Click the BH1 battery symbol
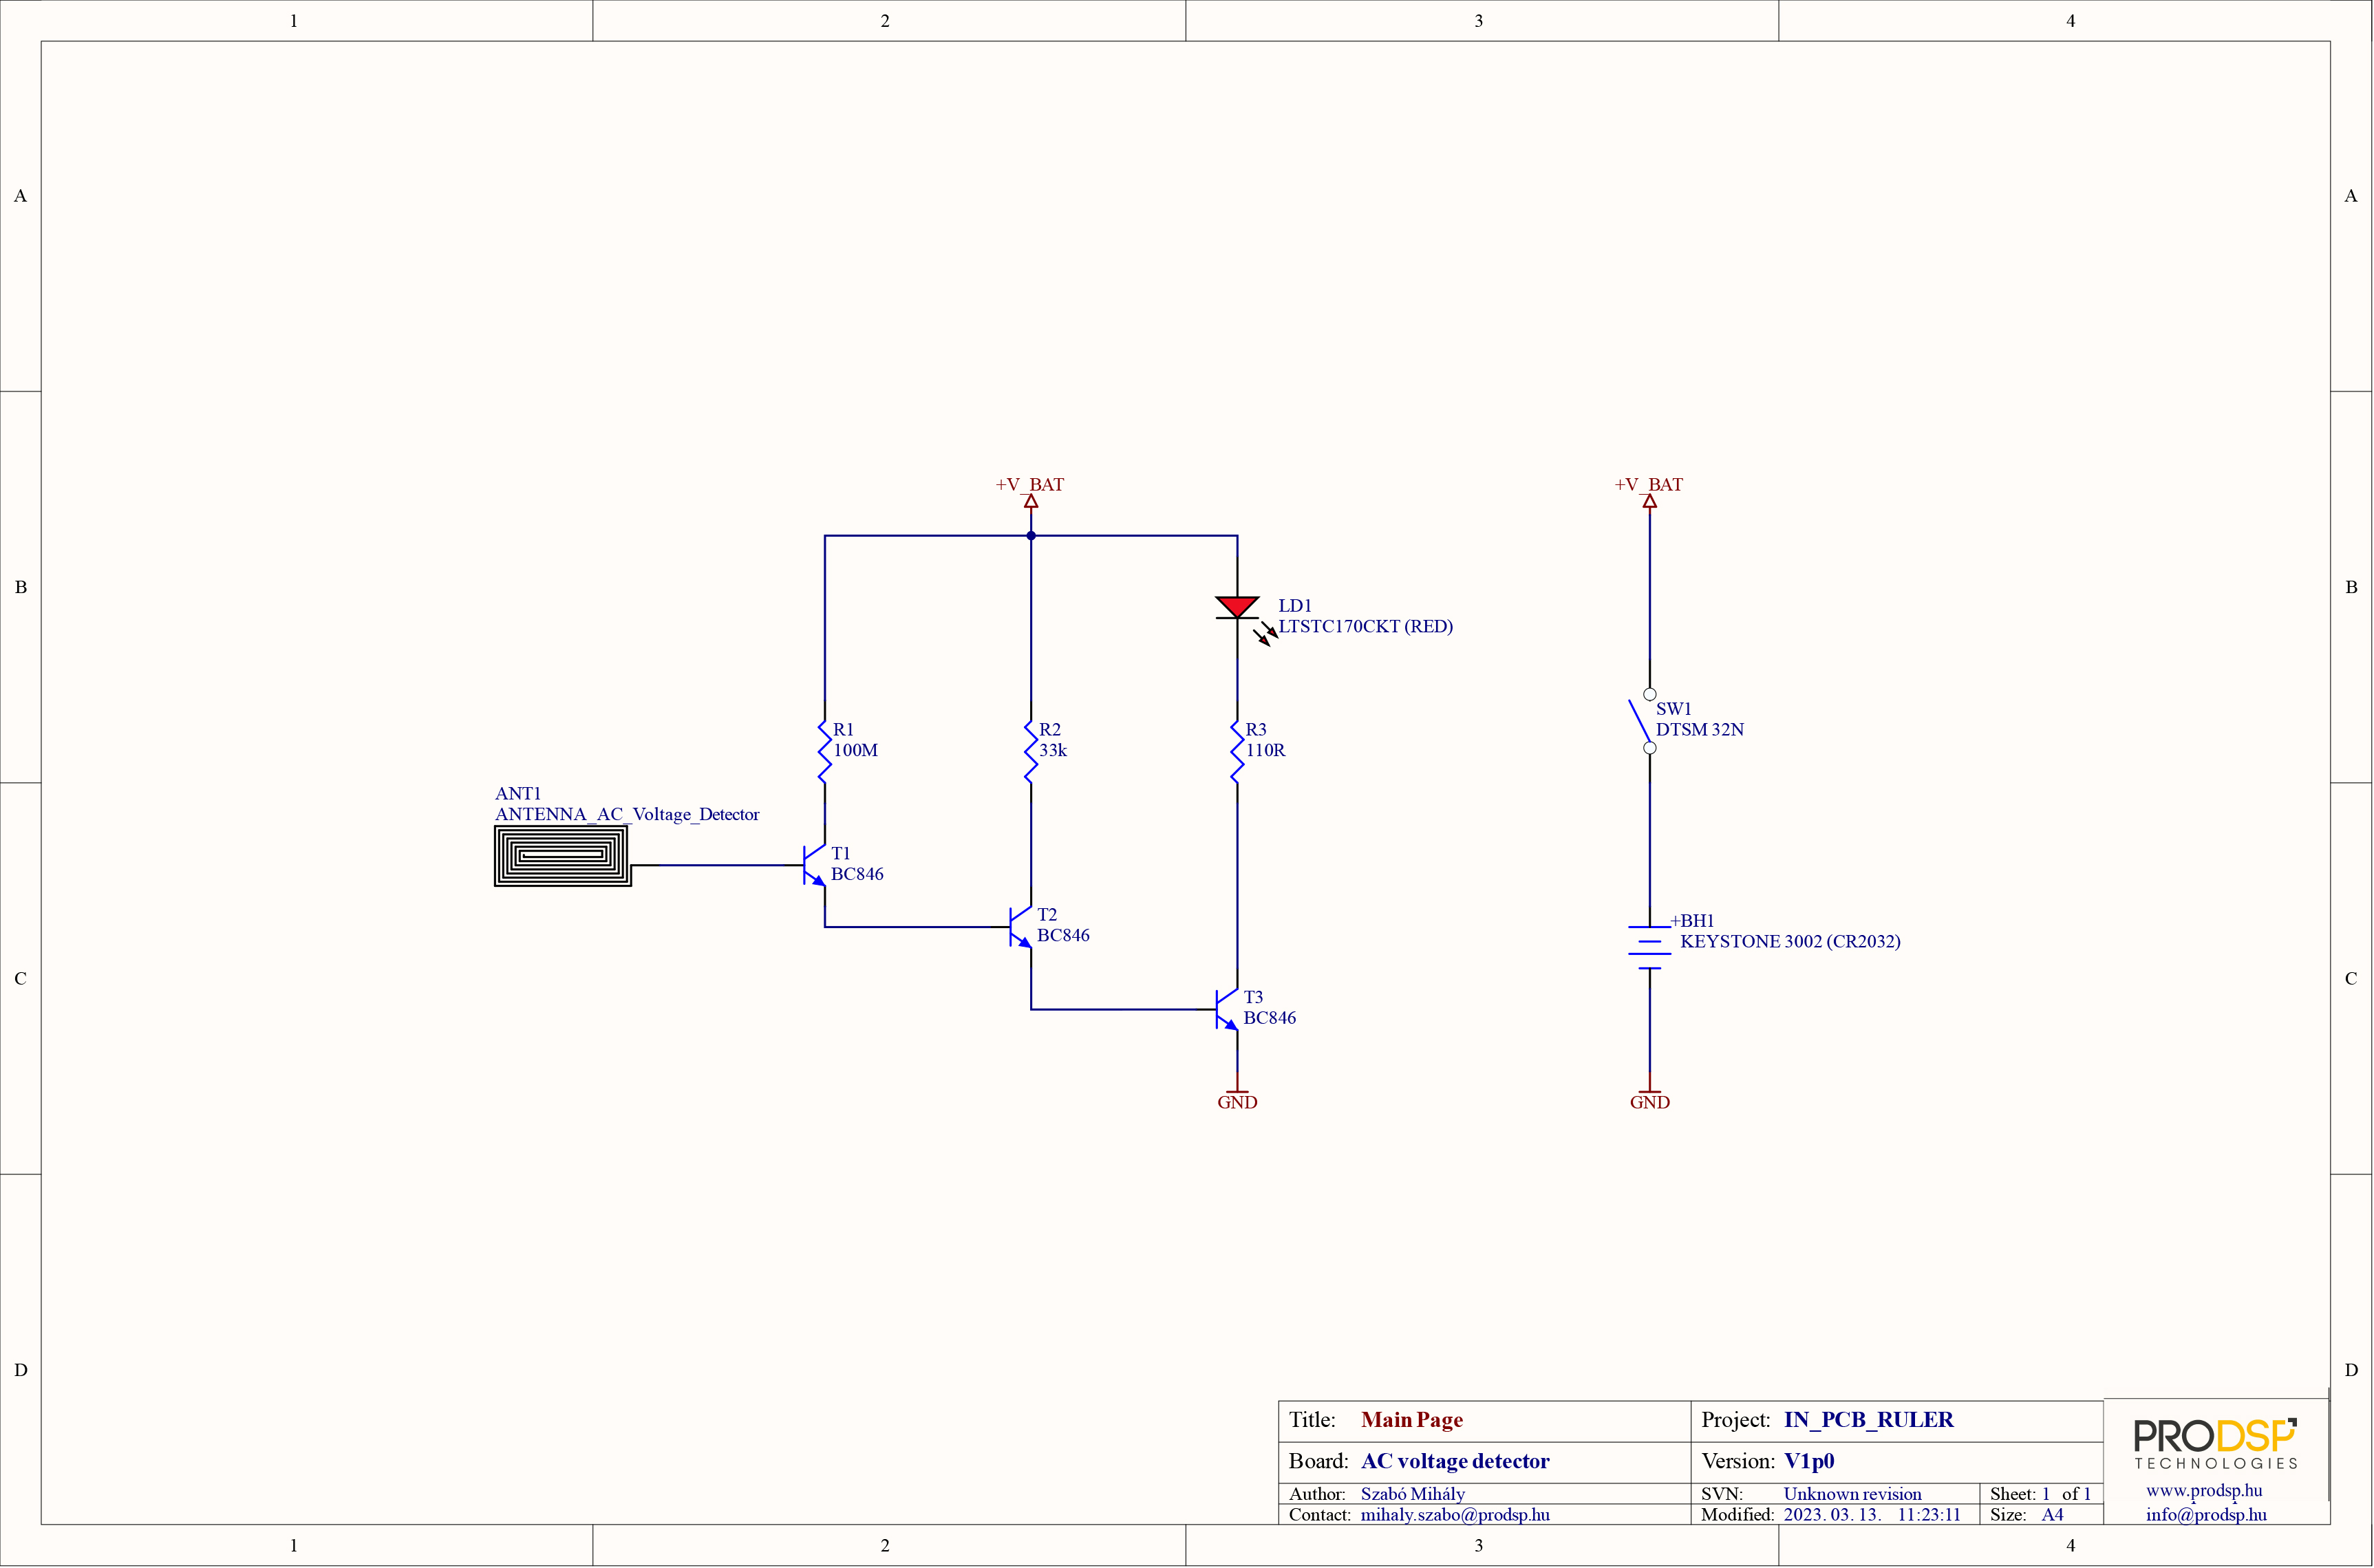 click(1650, 947)
